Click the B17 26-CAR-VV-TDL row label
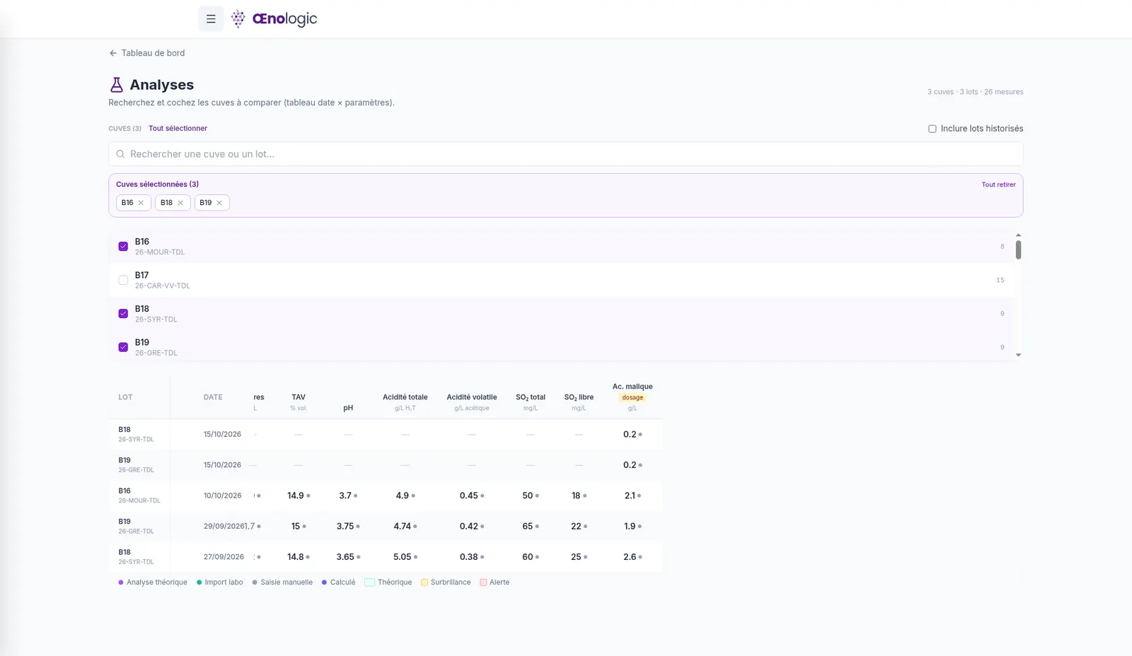 tap(162, 280)
